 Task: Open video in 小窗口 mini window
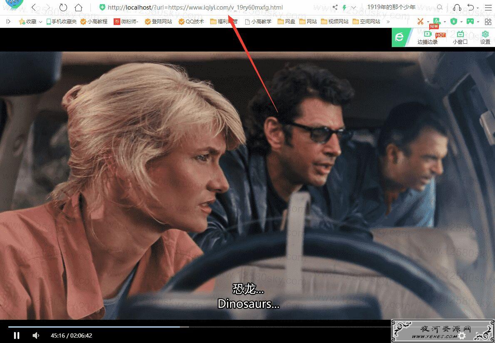coord(460,38)
